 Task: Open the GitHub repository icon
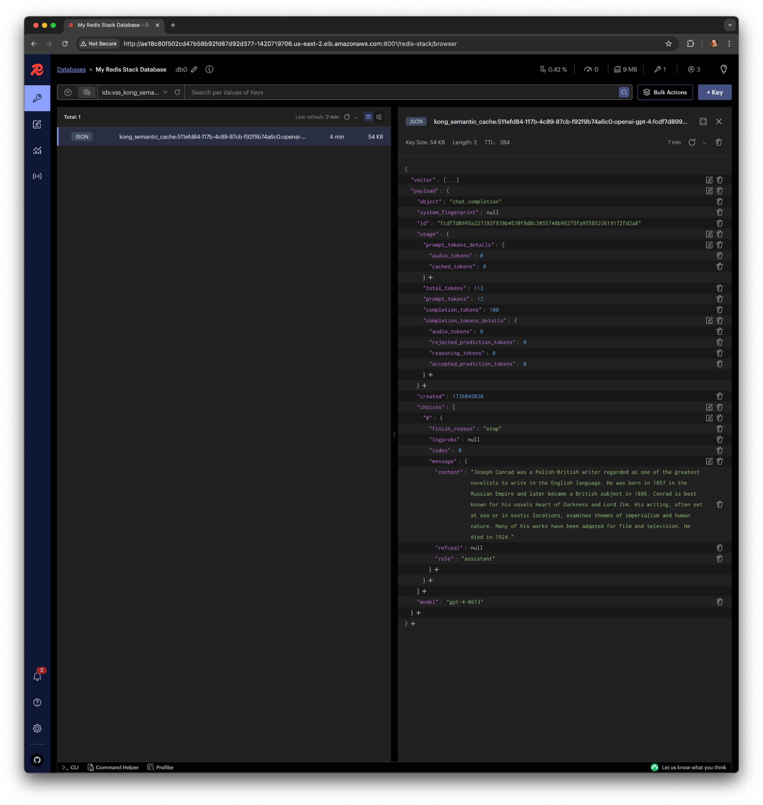tap(37, 760)
